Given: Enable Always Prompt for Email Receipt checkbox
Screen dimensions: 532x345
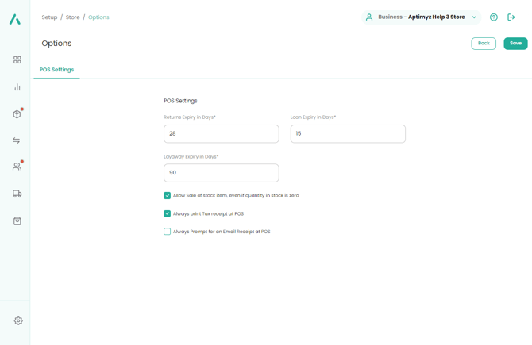Looking at the screenshot, I should click(x=168, y=232).
